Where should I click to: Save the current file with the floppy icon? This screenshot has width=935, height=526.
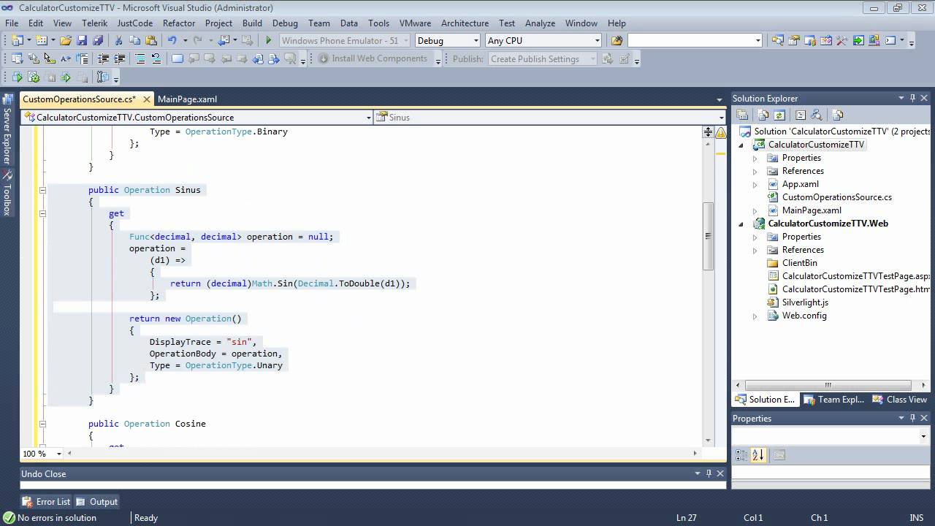pyautogui.click(x=82, y=41)
